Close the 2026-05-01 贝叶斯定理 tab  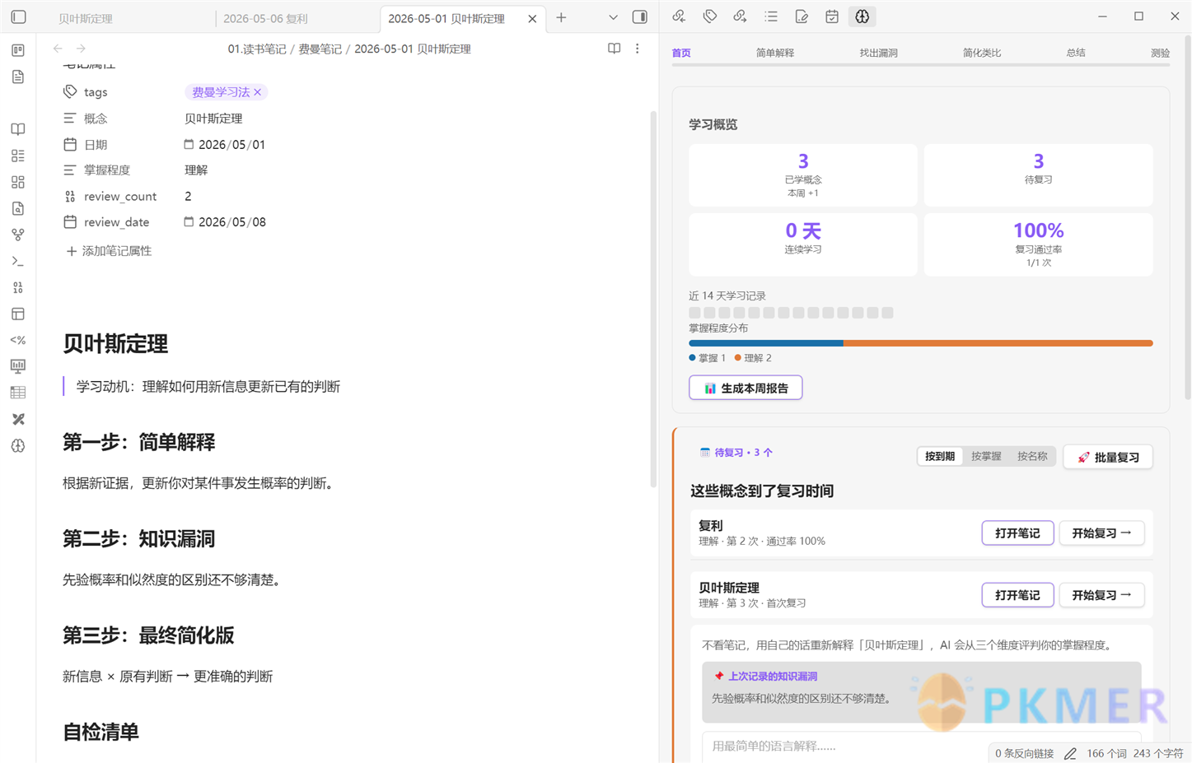pyautogui.click(x=532, y=18)
